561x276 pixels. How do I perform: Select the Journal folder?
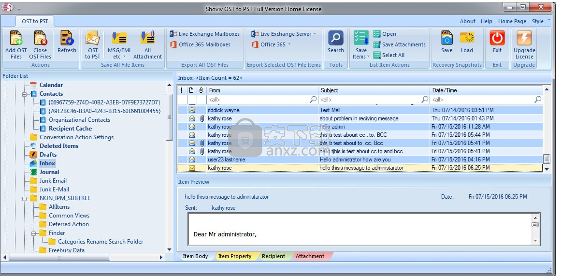point(49,172)
